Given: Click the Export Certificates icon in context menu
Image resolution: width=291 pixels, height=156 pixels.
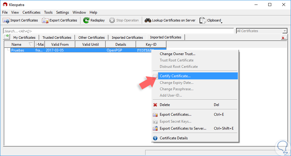Looking at the screenshot, I should [155, 115].
